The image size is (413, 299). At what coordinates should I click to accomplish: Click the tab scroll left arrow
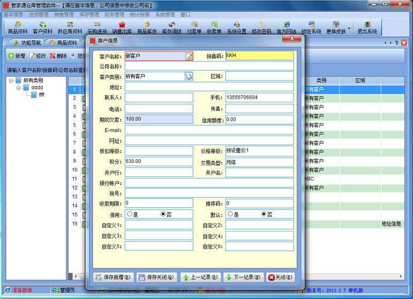pyautogui.click(x=385, y=43)
